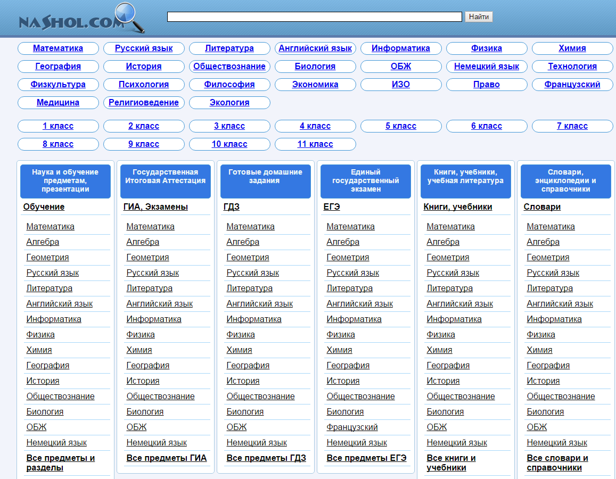
Task: Go to the 11 класс page
Action: click(315, 144)
